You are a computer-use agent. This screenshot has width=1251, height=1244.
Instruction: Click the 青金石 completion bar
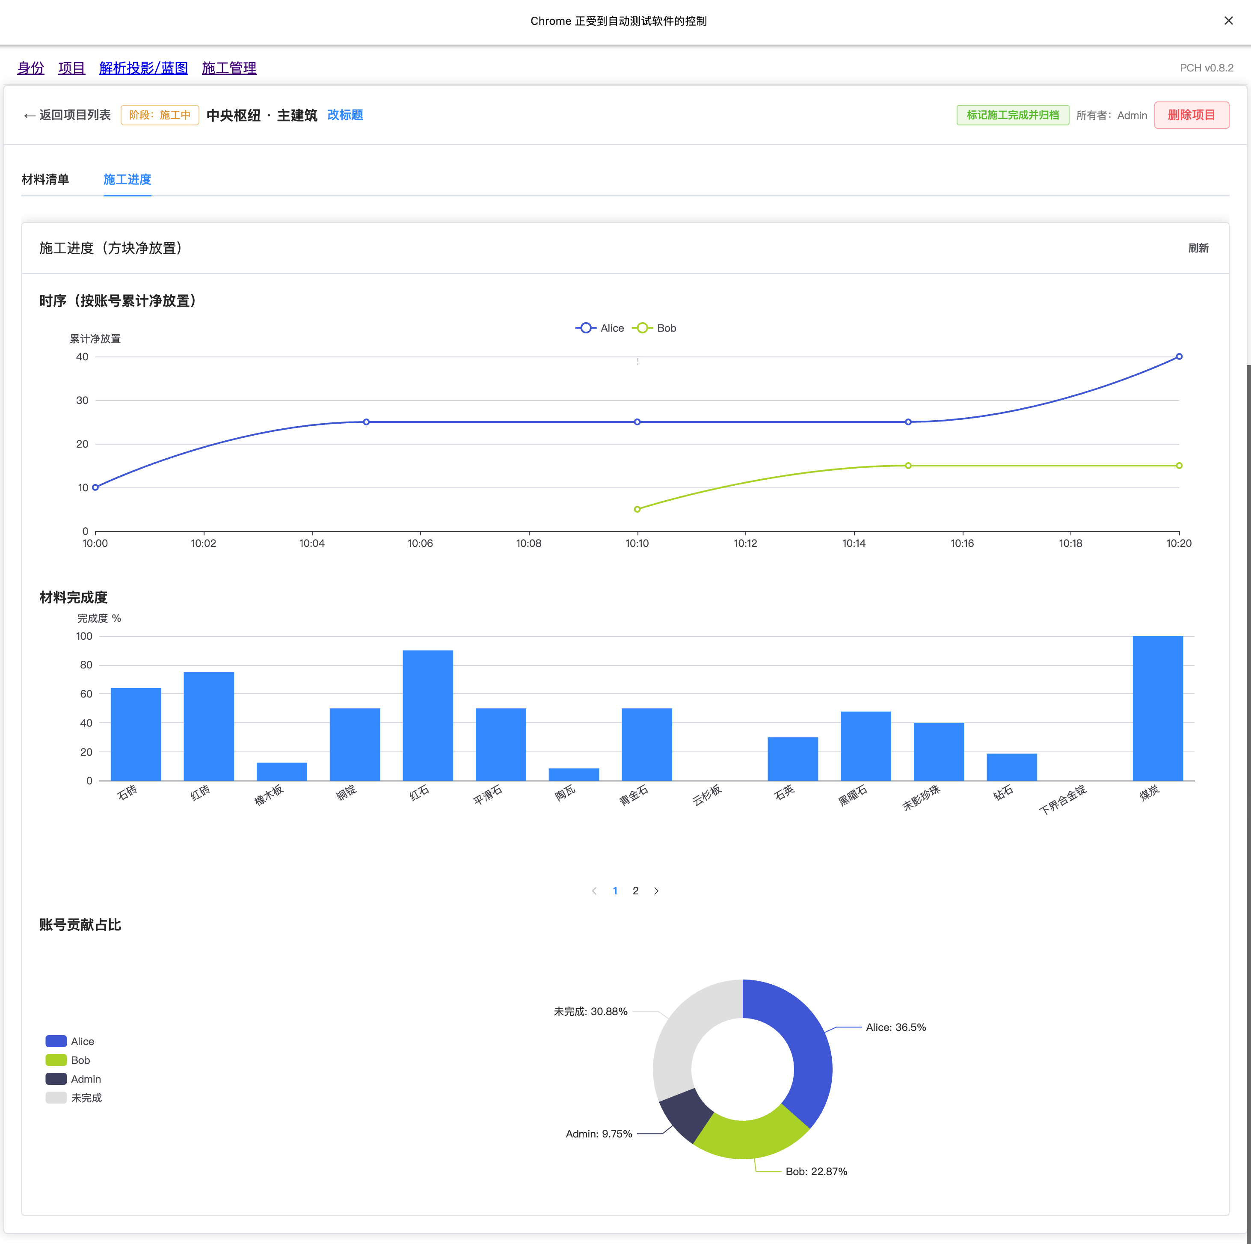pos(646,745)
